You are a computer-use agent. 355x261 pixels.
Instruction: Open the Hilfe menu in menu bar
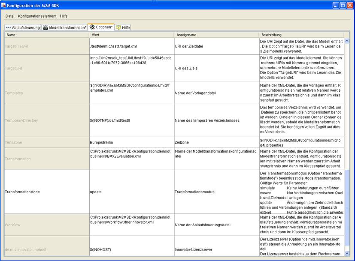pyautogui.click(x=64, y=16)
